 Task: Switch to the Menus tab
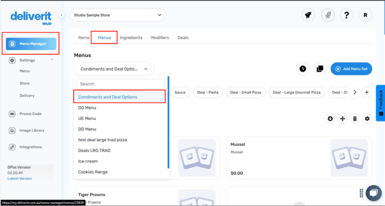pyautogui.click(x=105, y=38)
